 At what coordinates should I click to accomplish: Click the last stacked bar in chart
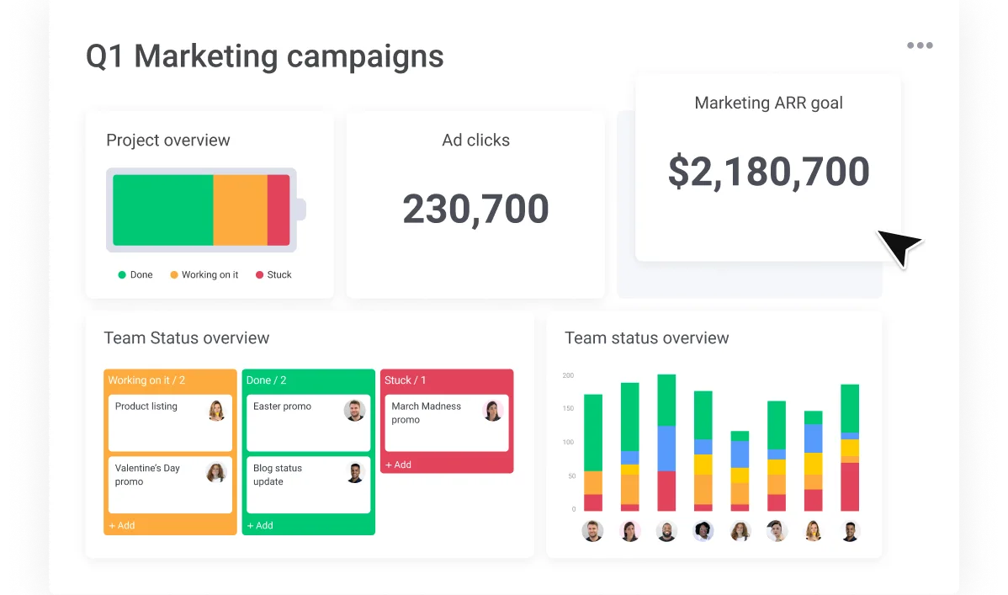[x=850, y=448]
